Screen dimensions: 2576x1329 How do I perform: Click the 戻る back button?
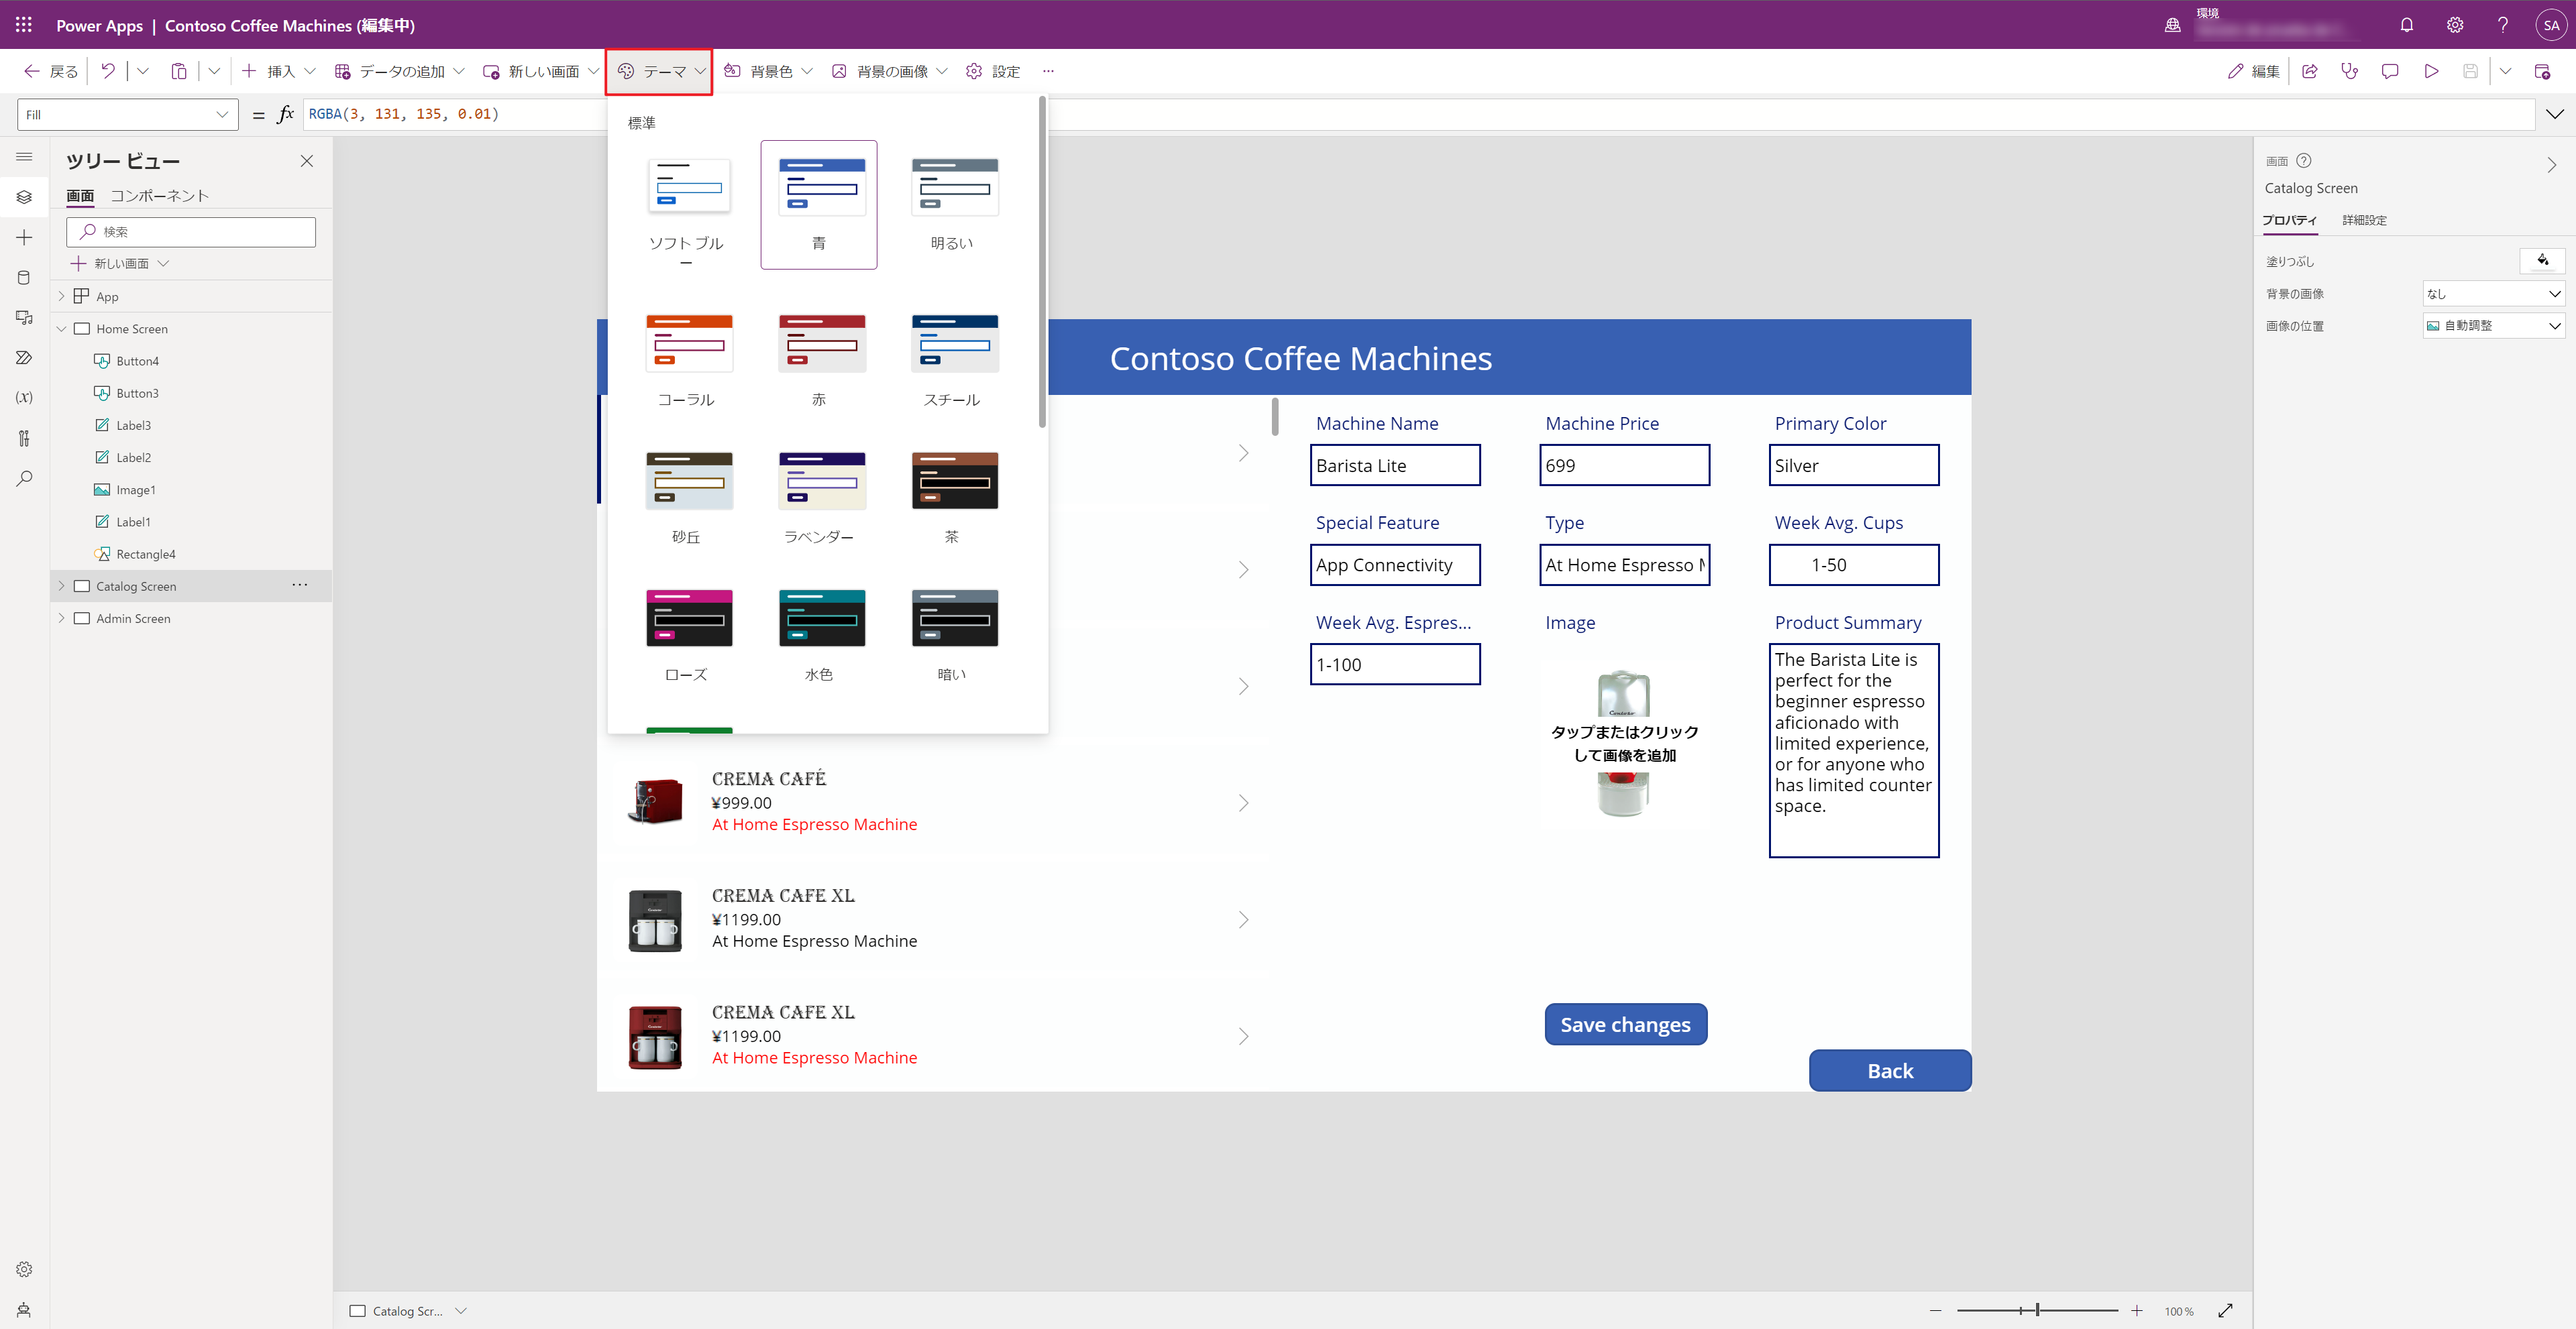(51, 71)
